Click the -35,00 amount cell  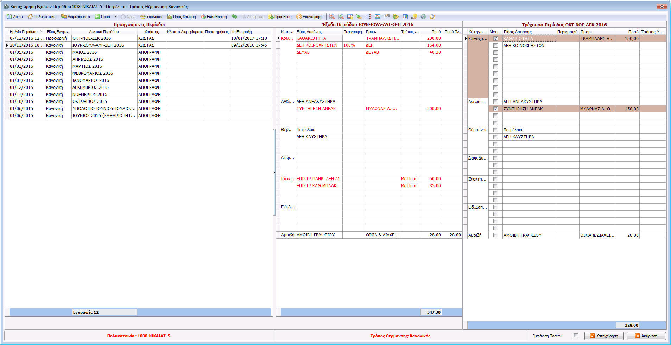tap(431, 186)
